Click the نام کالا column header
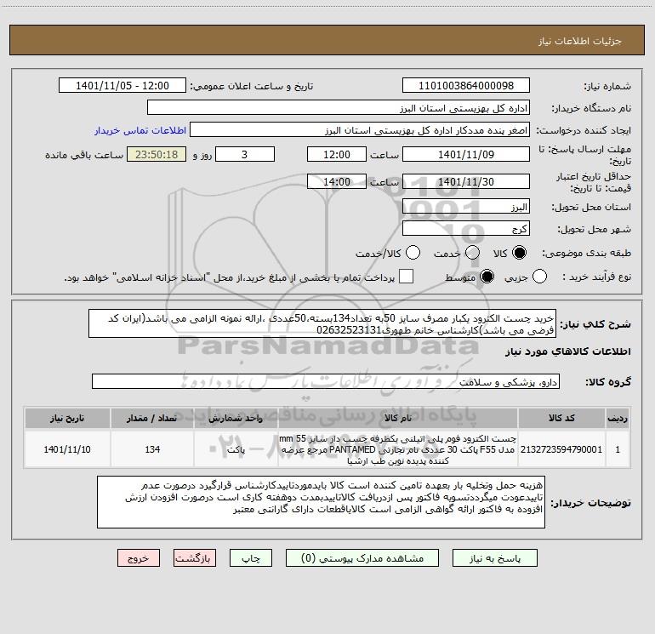The image size is (655, 634). pos(398,419)
